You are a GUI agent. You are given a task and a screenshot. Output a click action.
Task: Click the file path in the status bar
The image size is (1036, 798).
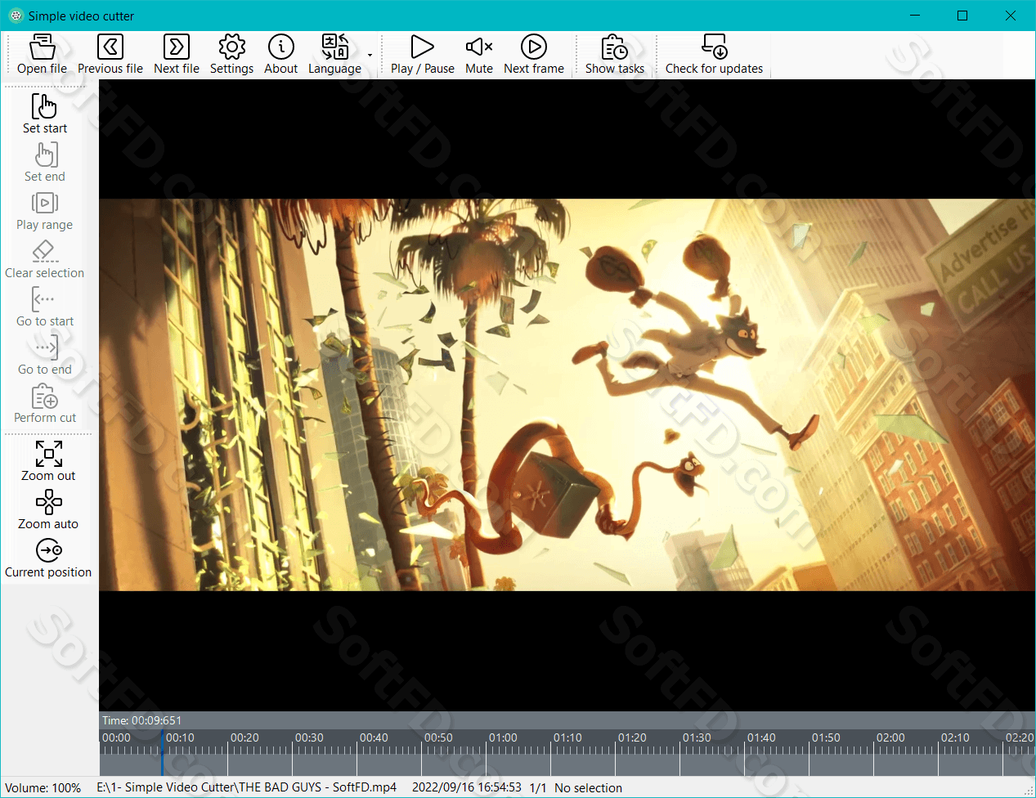pos(247,787)
